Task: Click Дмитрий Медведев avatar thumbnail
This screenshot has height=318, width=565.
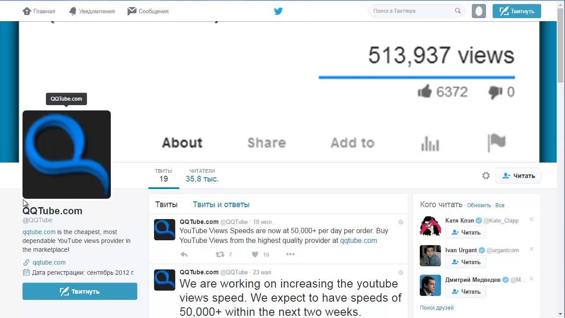Action: [430, 285]
